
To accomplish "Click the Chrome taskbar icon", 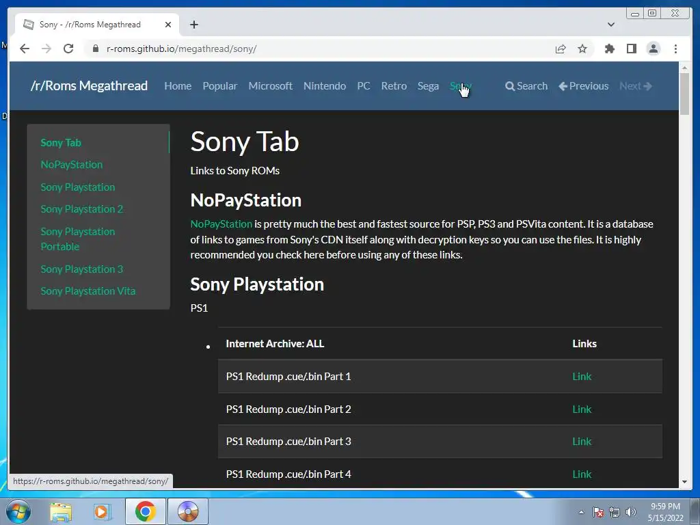I will pos(145,511).
